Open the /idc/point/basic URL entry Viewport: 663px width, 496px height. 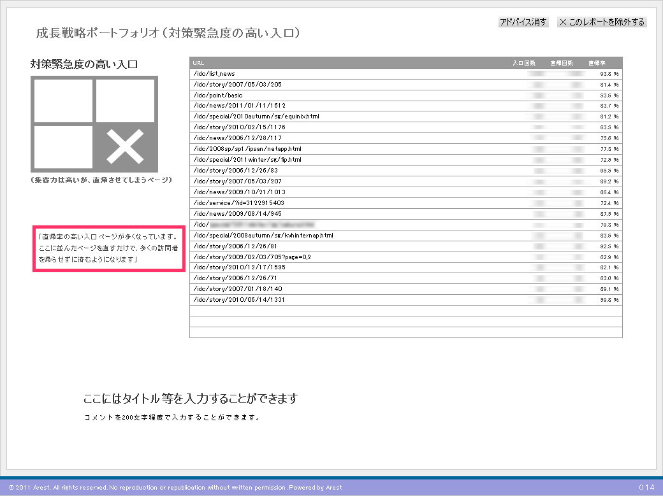[x=217, y=96]
